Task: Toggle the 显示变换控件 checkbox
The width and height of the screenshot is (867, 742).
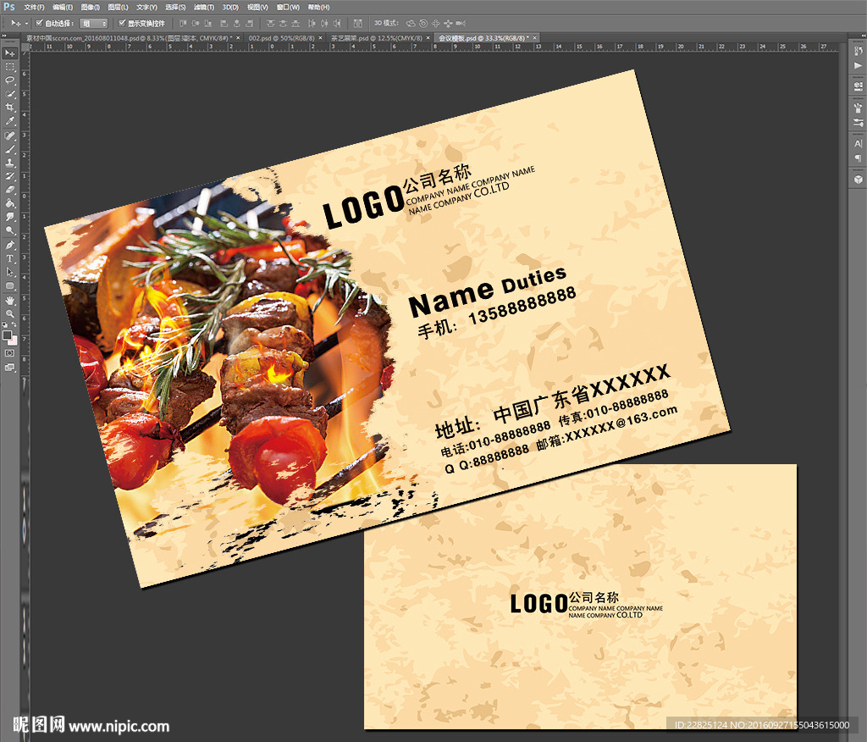Action: (x=122, y=23)
